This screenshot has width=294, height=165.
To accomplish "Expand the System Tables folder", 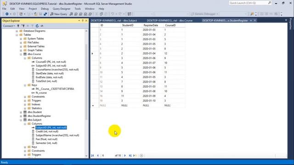I will click(21, 38).
